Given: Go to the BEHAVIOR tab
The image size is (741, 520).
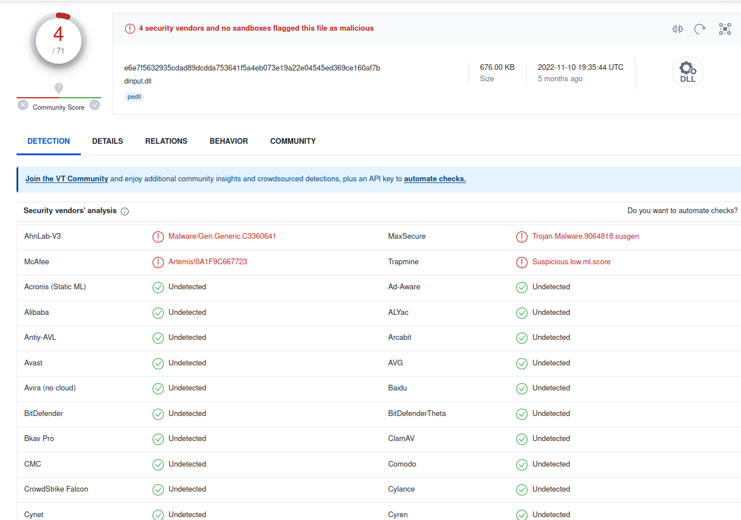Looking at the screenshot, I should 229,141.
